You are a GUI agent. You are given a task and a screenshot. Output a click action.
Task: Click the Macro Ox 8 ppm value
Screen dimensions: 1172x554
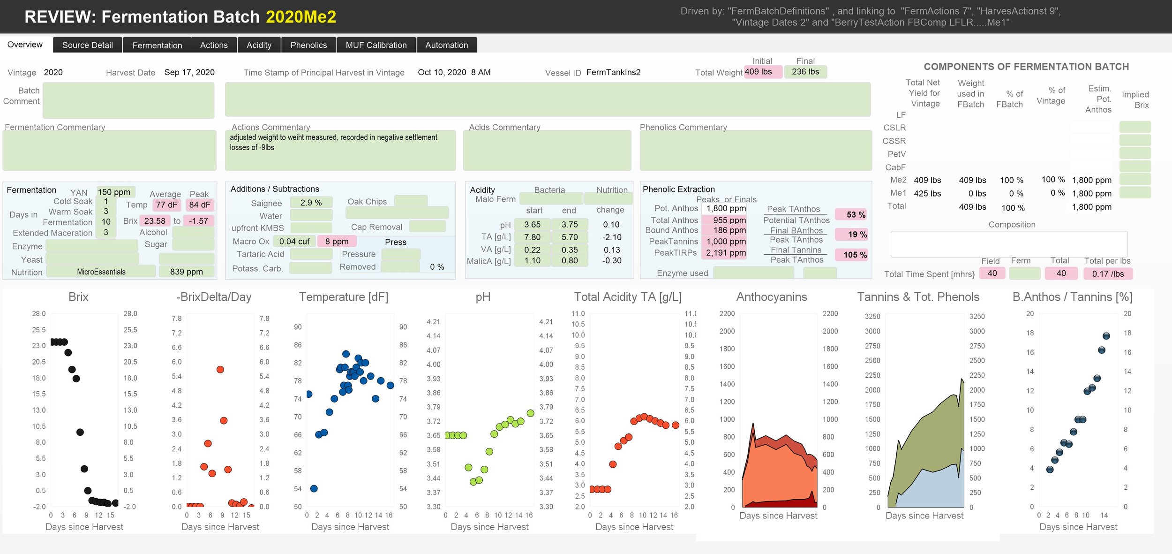coord(337,241)
